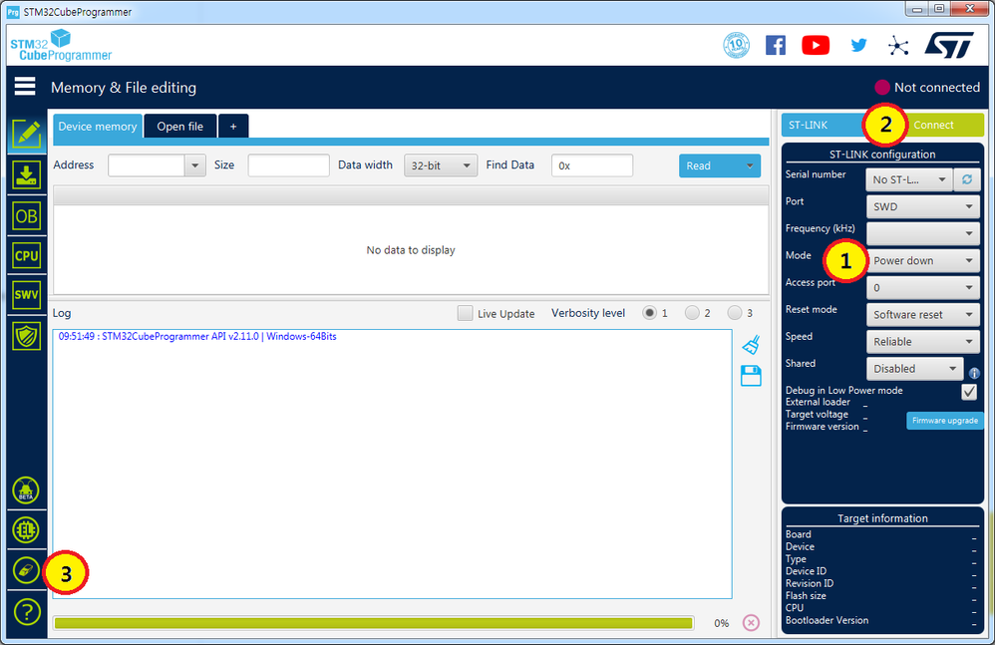Click the 'Bootloader Version' label
Viewport: 995px width, 645px height.
[827, 620]
